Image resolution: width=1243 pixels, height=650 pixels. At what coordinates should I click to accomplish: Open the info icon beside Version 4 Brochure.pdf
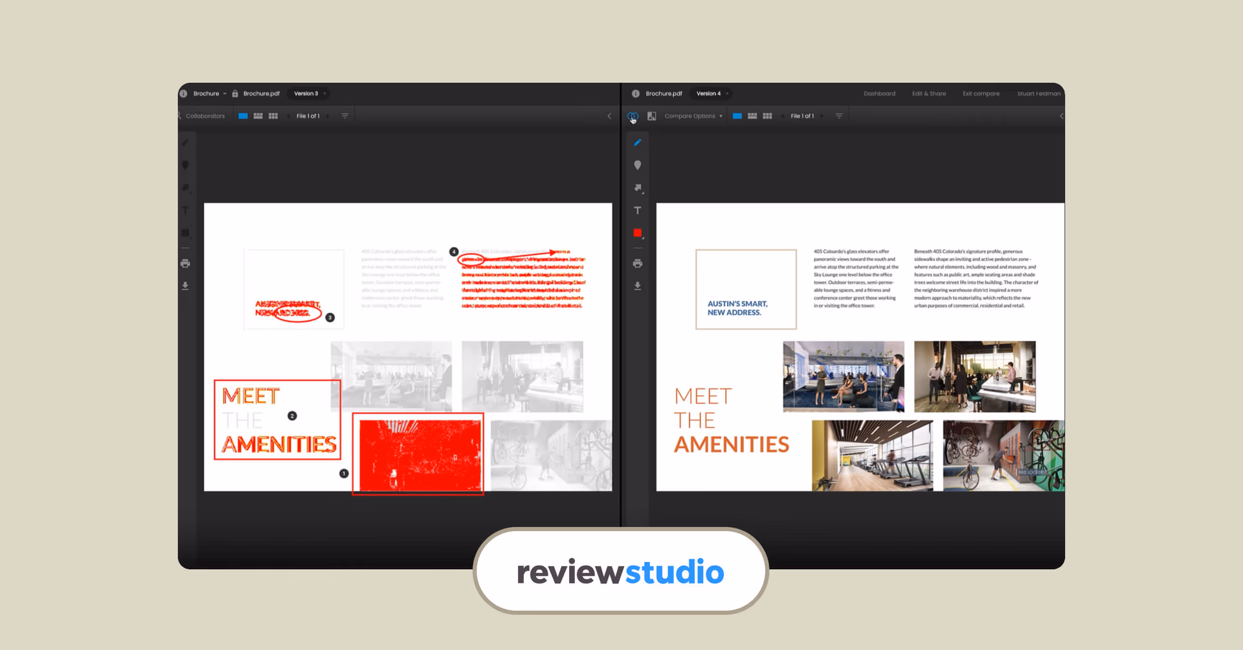(636, 94)
